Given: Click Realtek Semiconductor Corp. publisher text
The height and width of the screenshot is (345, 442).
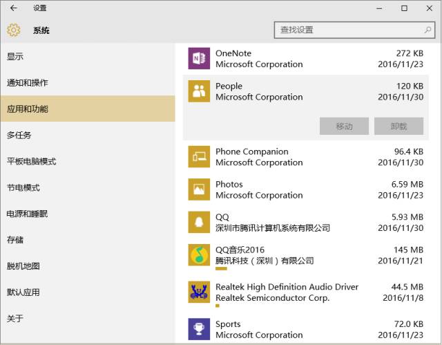Looking at the screenshot, I should click(x=273, y=298).
